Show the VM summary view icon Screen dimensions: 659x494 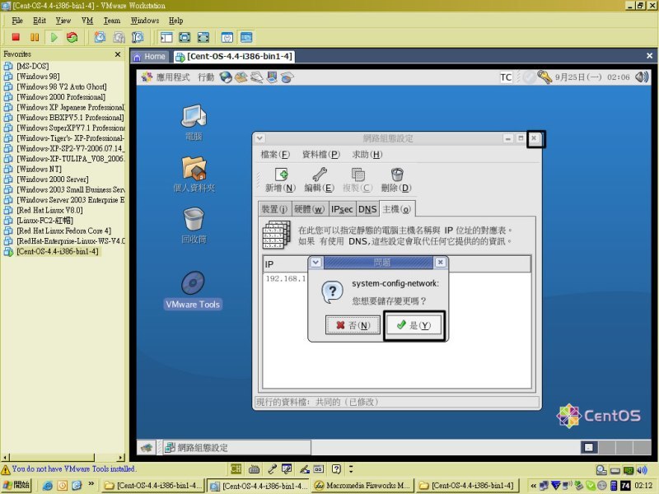(227, 37)
